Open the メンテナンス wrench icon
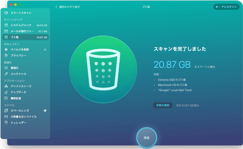 (x=6, y=74)
